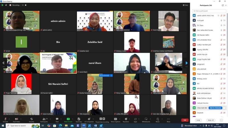
Task: Toggle A.Ariyadi's video in participant list
Action: click(224, 20)
